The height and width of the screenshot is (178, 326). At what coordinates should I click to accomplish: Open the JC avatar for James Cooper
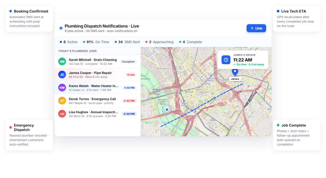point(62,75)
